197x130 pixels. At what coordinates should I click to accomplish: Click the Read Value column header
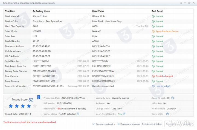98,11
